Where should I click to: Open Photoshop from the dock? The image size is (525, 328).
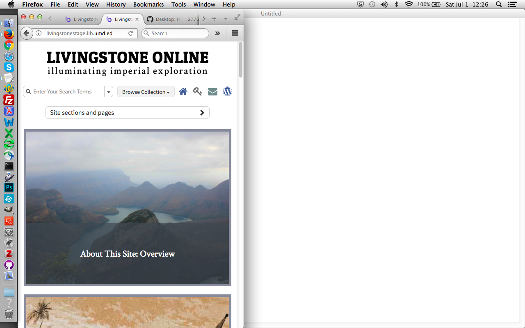coord(9,188)
